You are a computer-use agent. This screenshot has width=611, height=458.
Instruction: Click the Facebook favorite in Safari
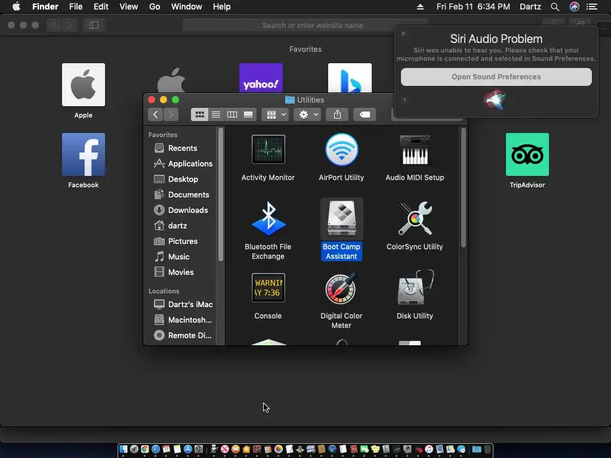[x=84, y=154]
